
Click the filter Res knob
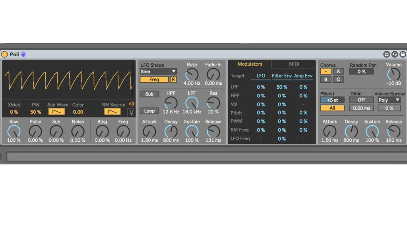click(213, 103)
